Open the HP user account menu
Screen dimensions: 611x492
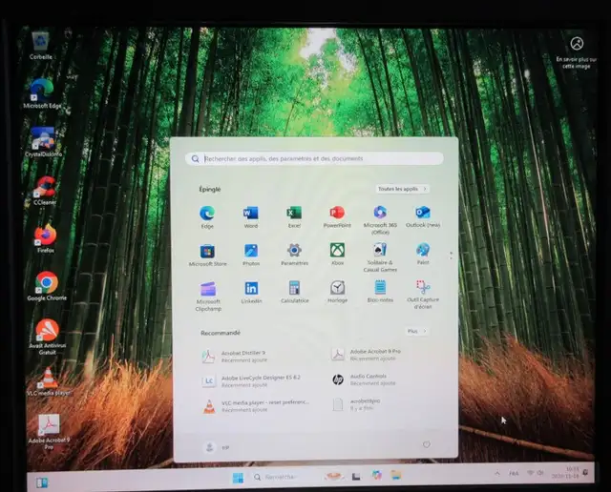coord(217,447)
